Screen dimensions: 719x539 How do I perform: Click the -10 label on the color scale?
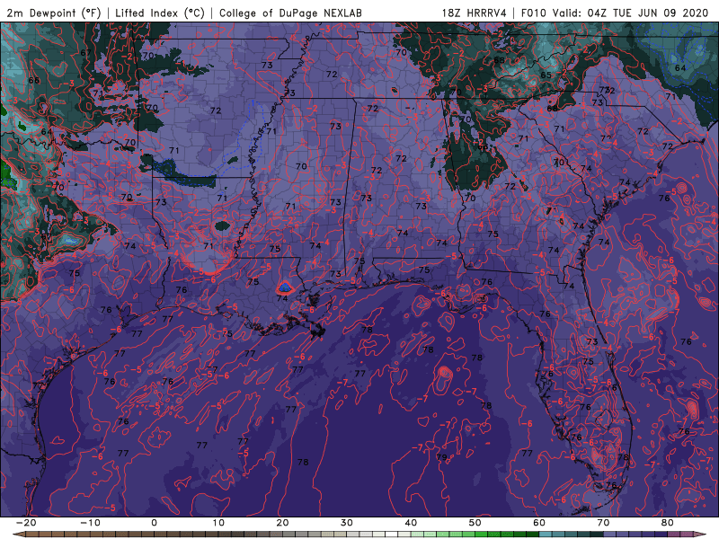point(91,523)
